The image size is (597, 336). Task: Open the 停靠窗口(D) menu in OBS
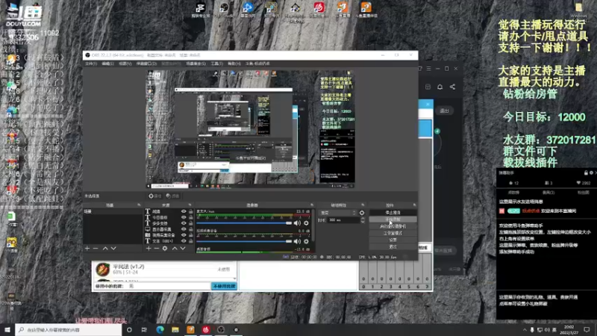(146, 63)
